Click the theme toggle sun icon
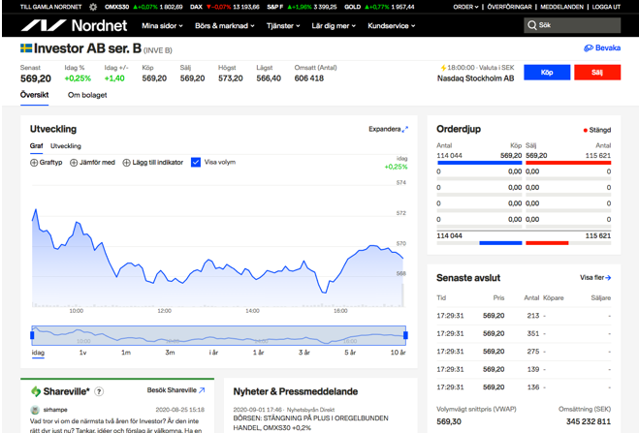Image resolution: width=639 pixels, height=433 pixels. pos(93,7)
